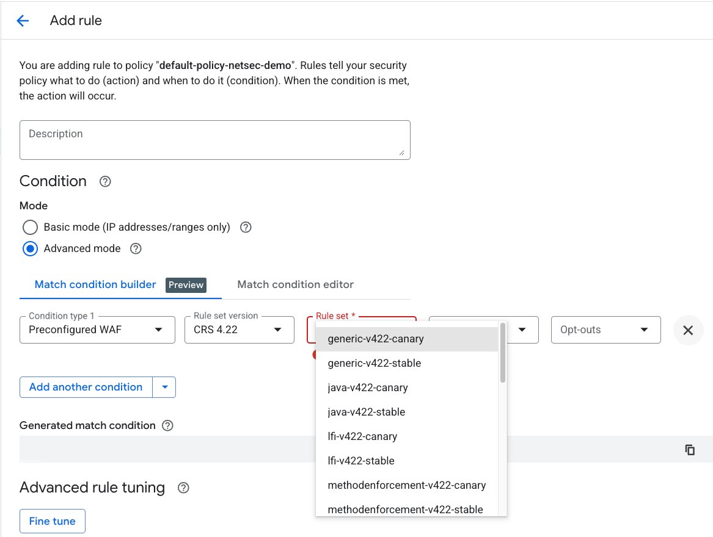Image resolution: width=713 pixels, height=537 pixels.
Task: Select Basic mode radio button
Action: click(x=30, y=227)
